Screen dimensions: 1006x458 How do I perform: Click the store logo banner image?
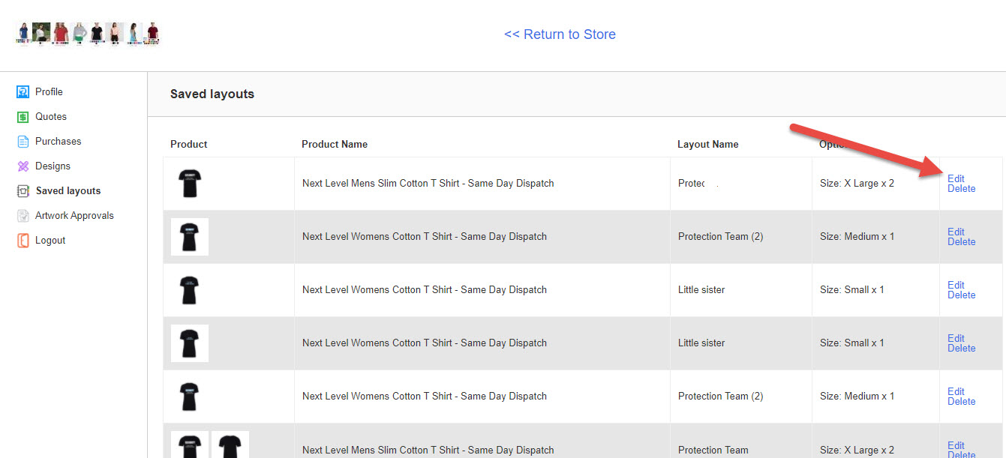tap(88, 34)
